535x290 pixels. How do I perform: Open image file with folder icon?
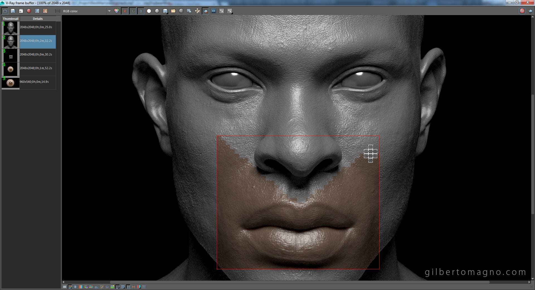point(173,11)
